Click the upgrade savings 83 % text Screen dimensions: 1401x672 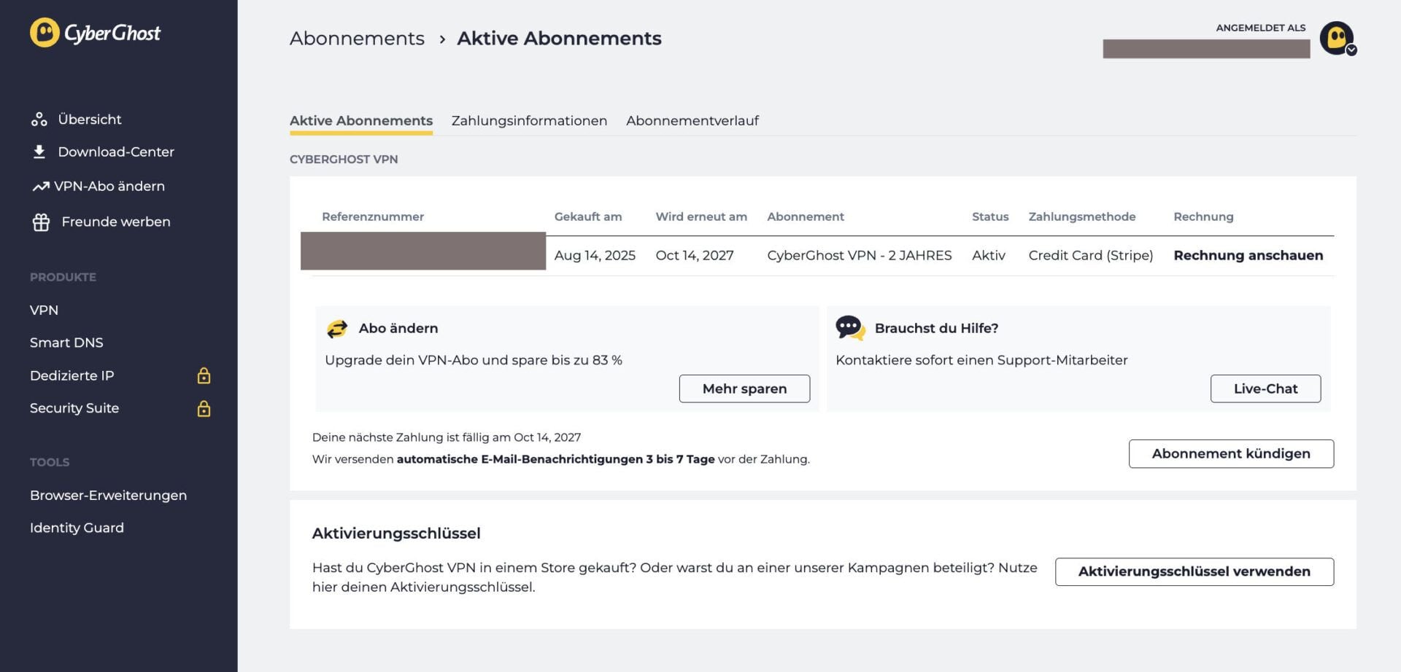[x=474, y=360]
